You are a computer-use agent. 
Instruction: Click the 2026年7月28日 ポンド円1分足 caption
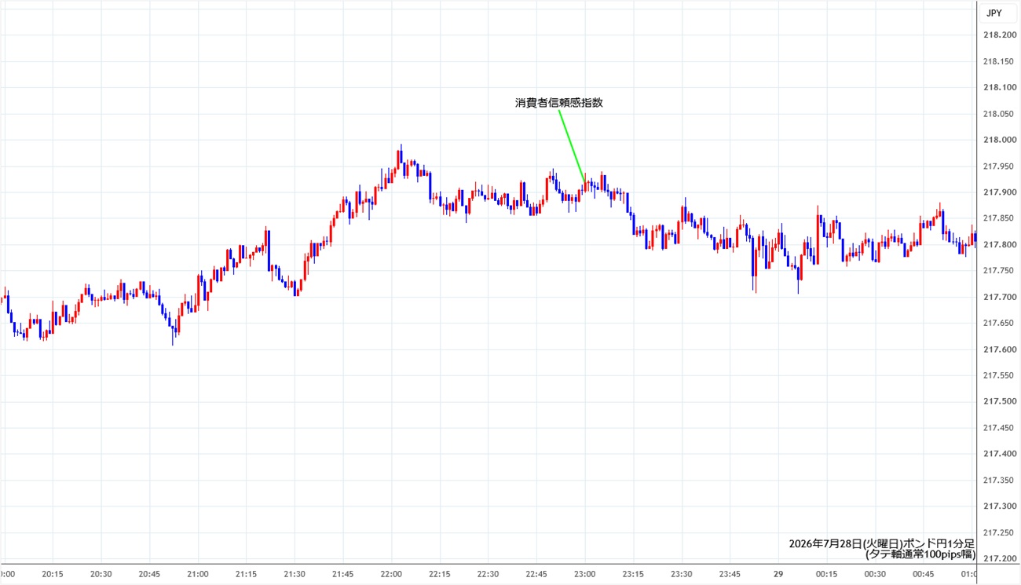pyautogui.click(x=882, y=543)
